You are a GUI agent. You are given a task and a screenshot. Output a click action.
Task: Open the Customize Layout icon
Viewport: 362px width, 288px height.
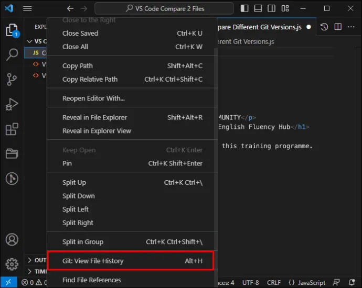tap(285, 8)
